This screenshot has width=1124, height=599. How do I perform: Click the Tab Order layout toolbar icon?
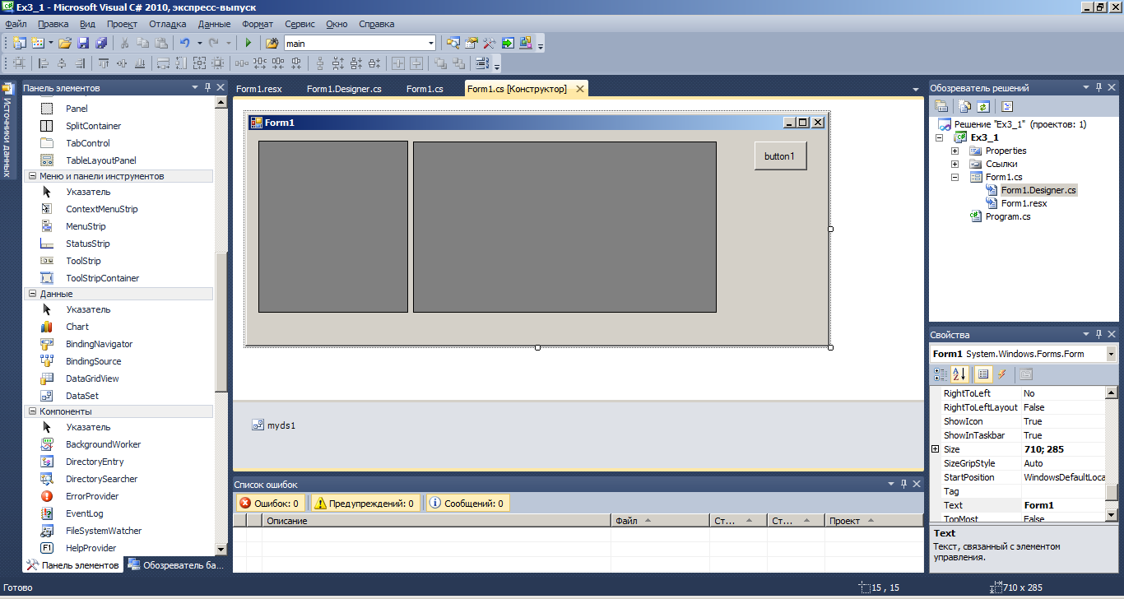coord(481,63)
